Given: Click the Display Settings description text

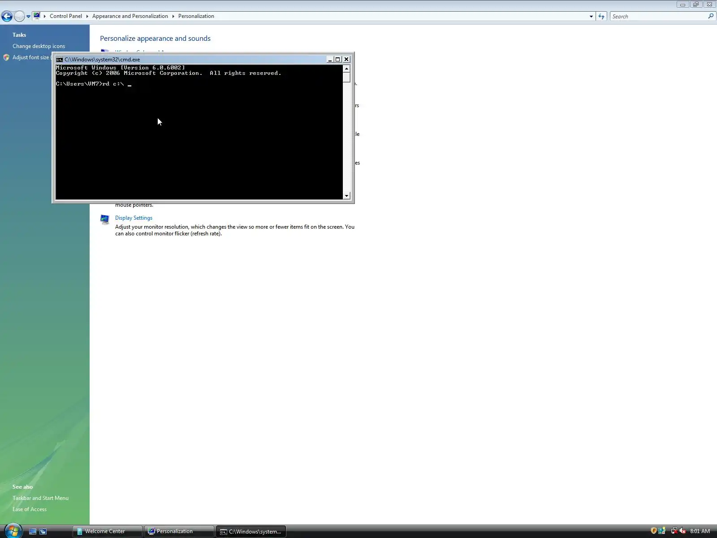Looking at the screenshot, I should [235, 230].
